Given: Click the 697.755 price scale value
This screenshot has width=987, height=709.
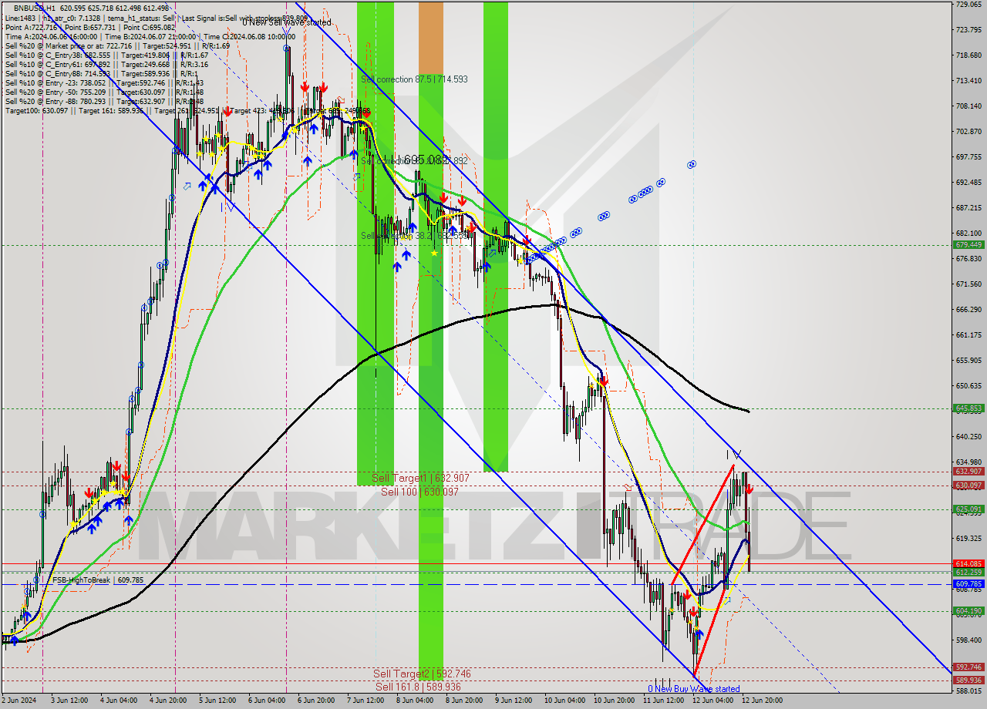Looking at the screenshot, I should point(968,157).
